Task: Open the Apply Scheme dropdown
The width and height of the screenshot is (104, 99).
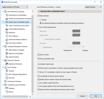Action: click(x=93, y=7)
